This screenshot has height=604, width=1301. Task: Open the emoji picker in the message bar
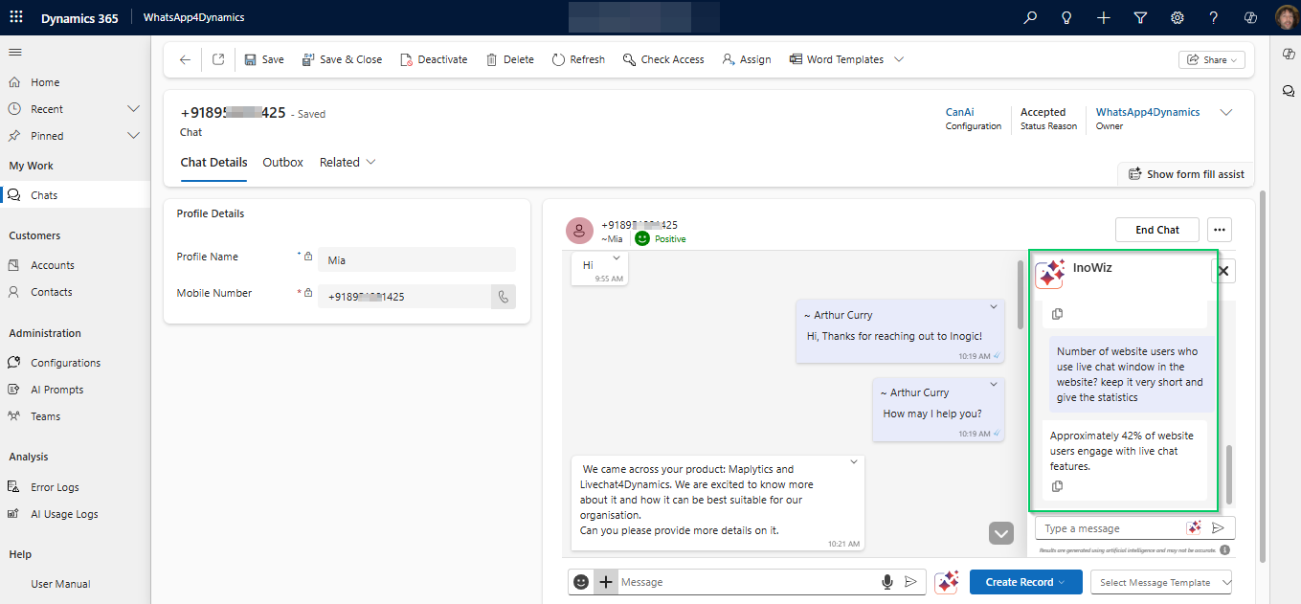(x=580, y=581)
